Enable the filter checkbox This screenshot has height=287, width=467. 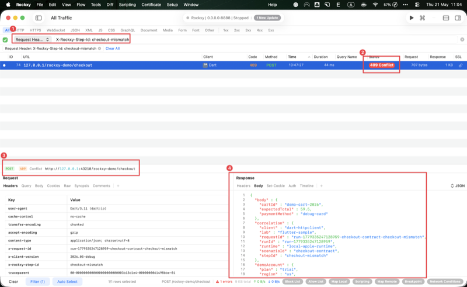[x=5, y=40]
